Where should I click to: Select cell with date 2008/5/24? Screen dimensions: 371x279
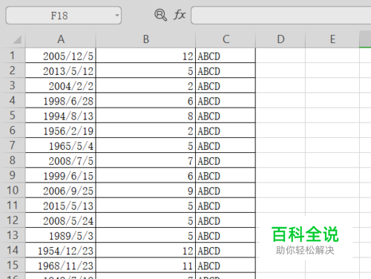pyautogui.click(x=61, y=220)
